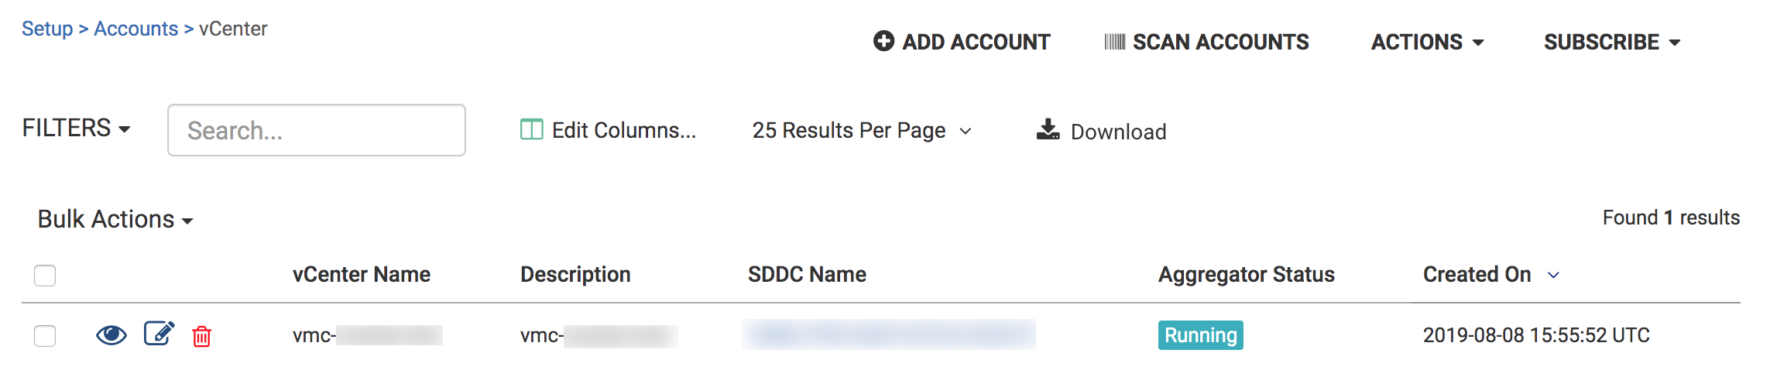The height and width of the screenshot is (384, 1770).
Task: Open the Actions menu
Action: tap(1427, 42)
